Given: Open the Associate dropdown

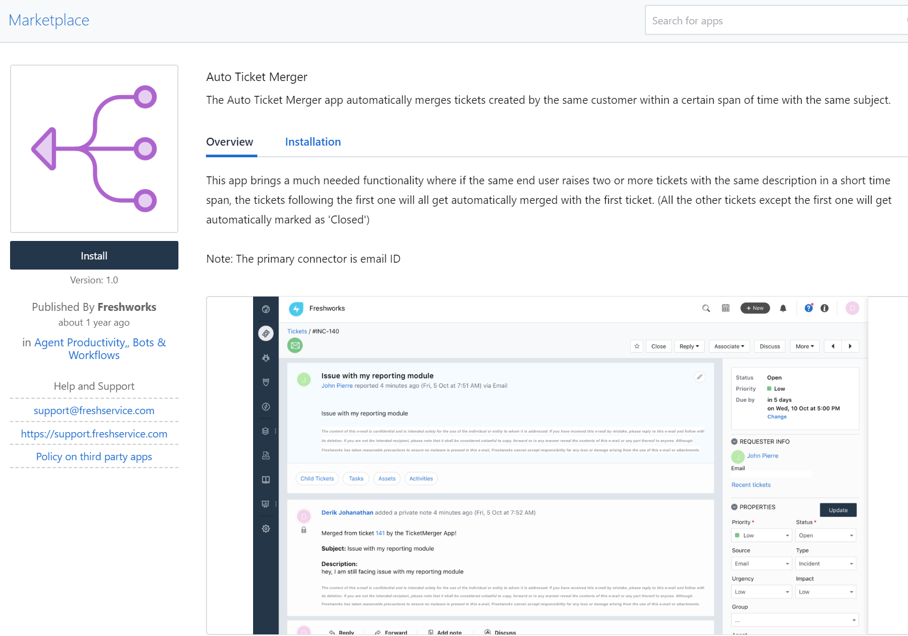Looking at the screenshot, I should 729,346.
